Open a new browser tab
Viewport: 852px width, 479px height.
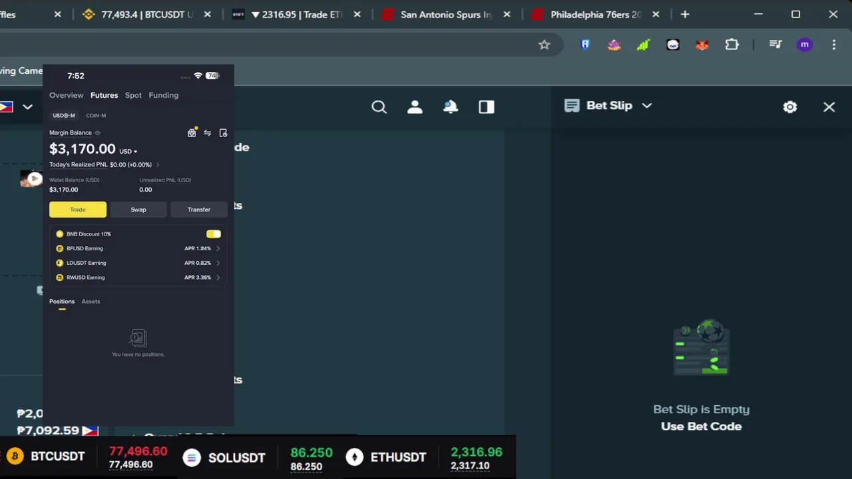click(685, 15)
